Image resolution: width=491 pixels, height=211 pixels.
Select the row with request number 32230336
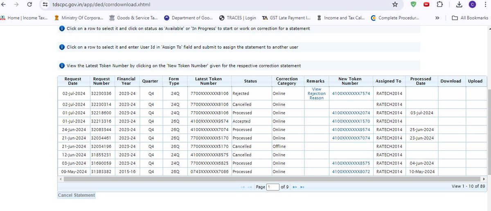[273, 93]
